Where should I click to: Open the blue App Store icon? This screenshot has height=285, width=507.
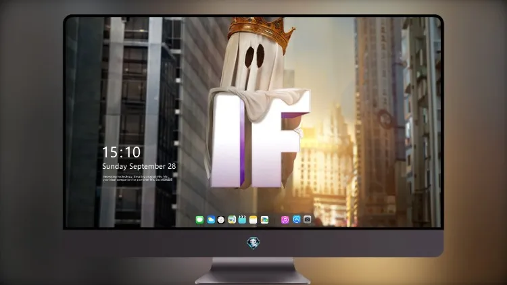click(x=297, y=219)
